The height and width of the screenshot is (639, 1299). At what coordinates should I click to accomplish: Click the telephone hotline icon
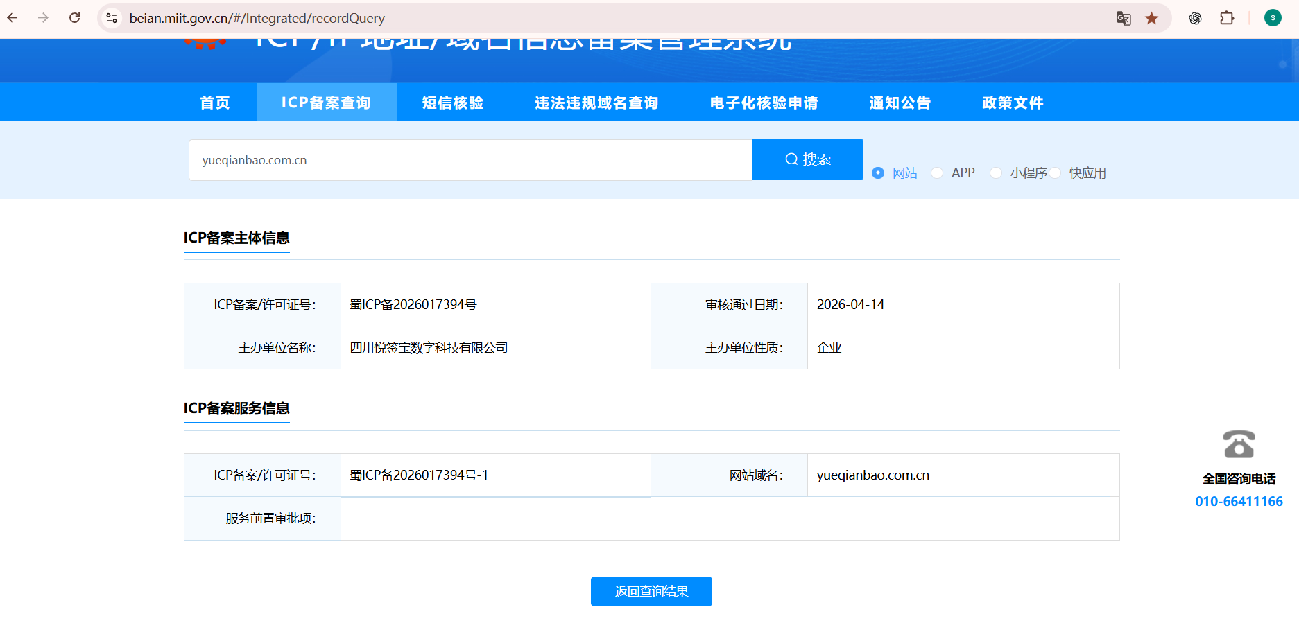pyautogui.click(x=1239, y=444)
